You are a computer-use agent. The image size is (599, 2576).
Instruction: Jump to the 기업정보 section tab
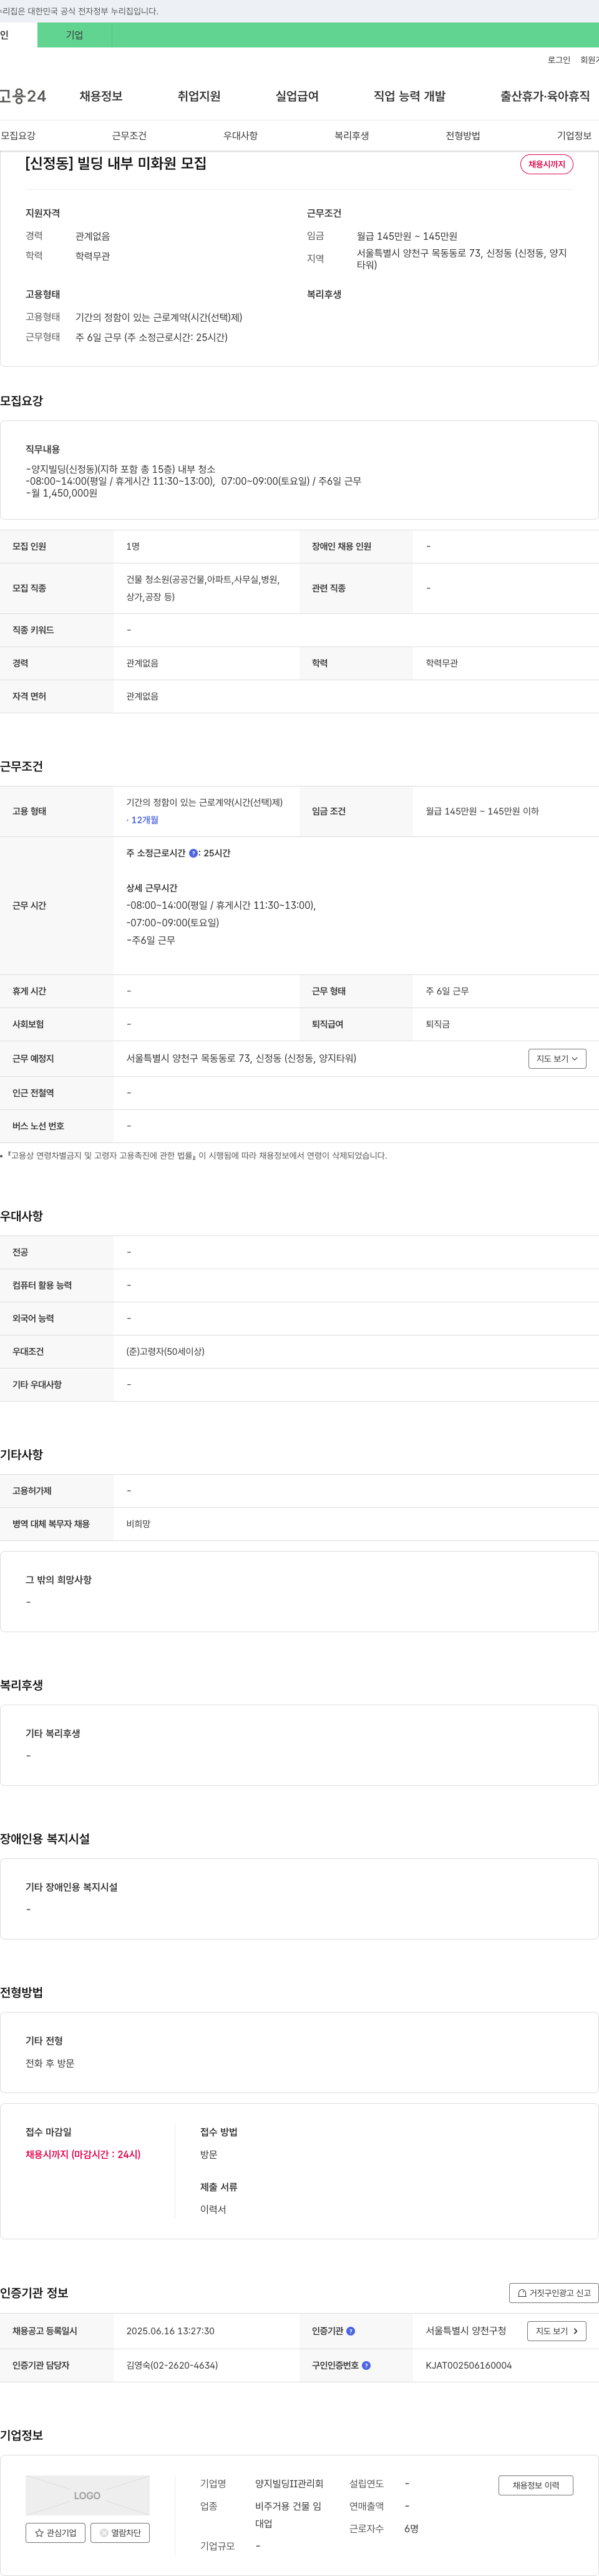click(574, 136)
